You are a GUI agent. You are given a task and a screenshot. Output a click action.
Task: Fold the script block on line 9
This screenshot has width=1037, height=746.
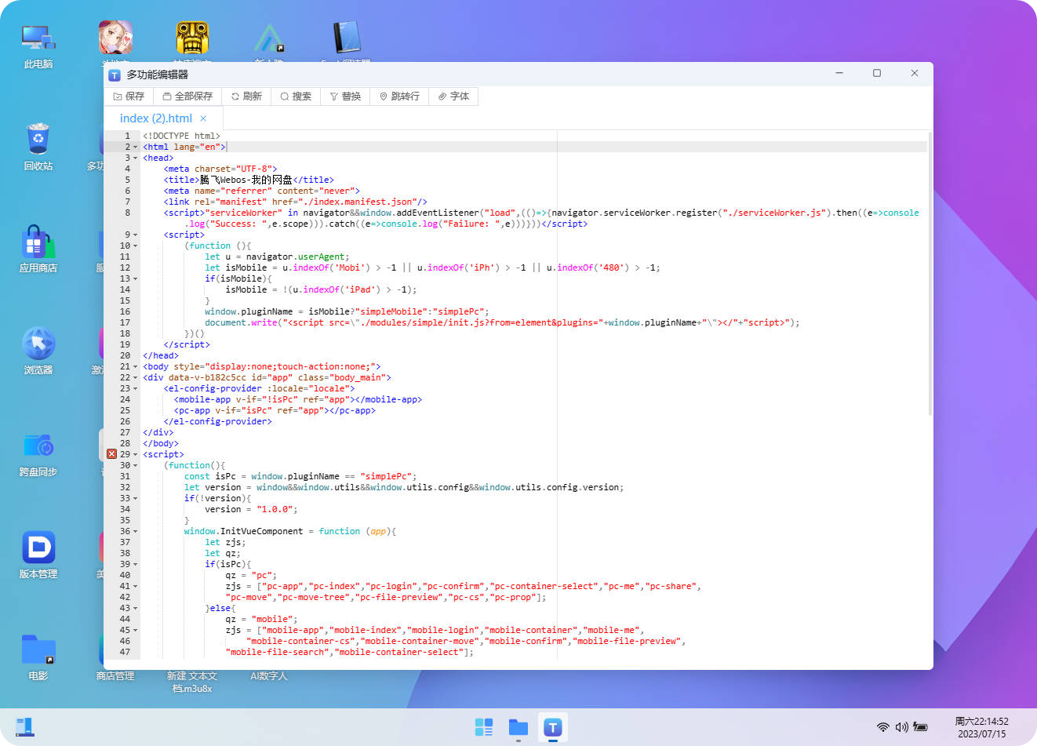pos(135,235)
